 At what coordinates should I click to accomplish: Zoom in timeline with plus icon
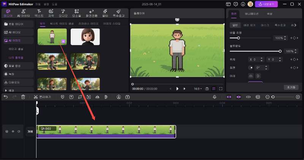(x=298, y=97)
